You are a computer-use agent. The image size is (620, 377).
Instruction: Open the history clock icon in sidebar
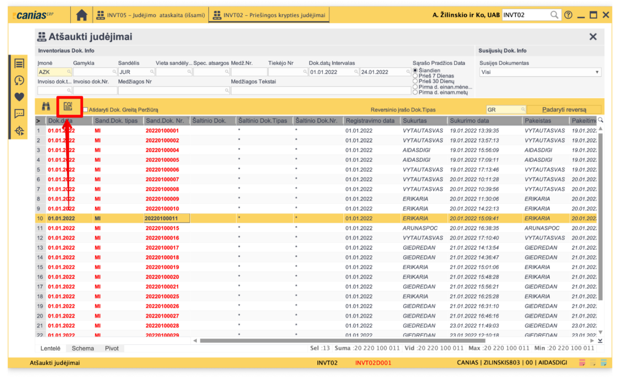[19, 80]
